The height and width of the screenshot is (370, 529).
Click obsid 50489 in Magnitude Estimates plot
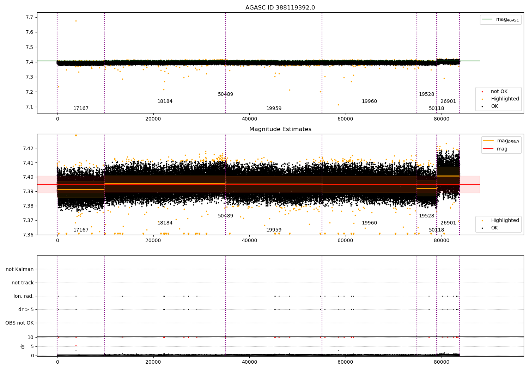pyautogui.click(x=225, y=216)
